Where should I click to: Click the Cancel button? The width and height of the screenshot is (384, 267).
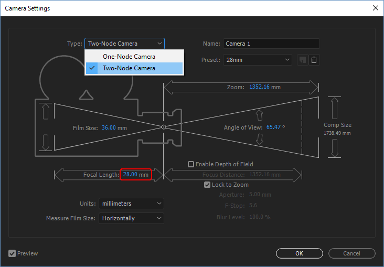pos(351,253)
